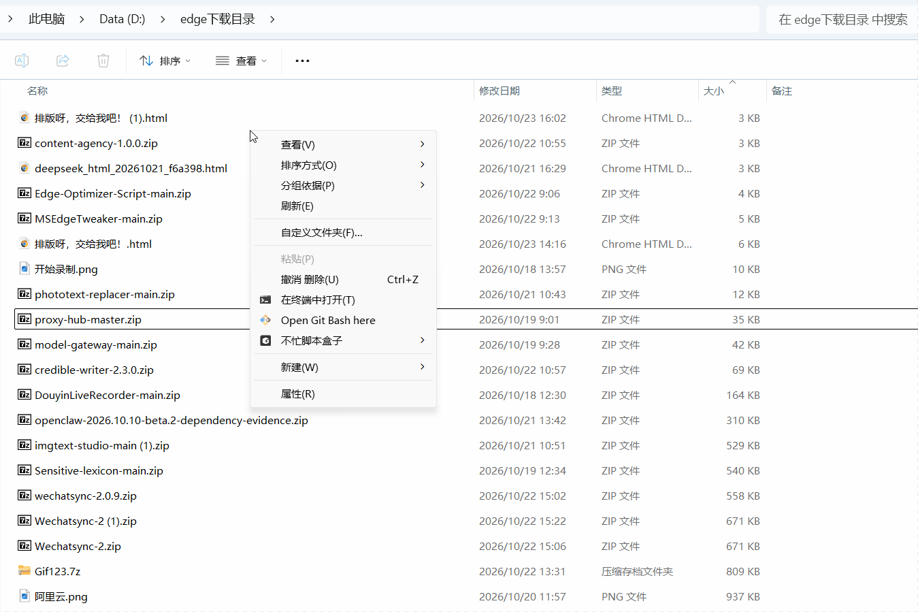Click the zip icon of Edge-Optimizer-Script-main.zip
This screenshot has height=612, width=918.
coord(24,193)
